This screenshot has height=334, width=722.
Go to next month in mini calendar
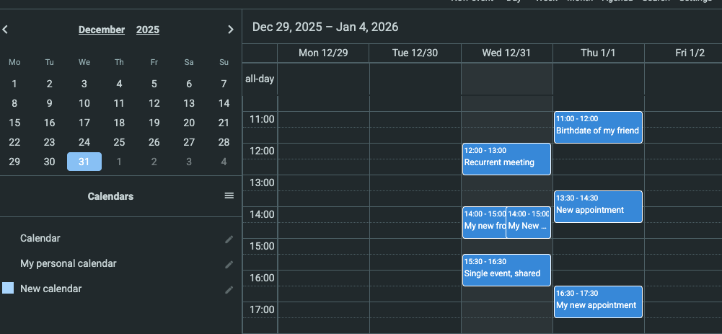(x=230, y=30)
